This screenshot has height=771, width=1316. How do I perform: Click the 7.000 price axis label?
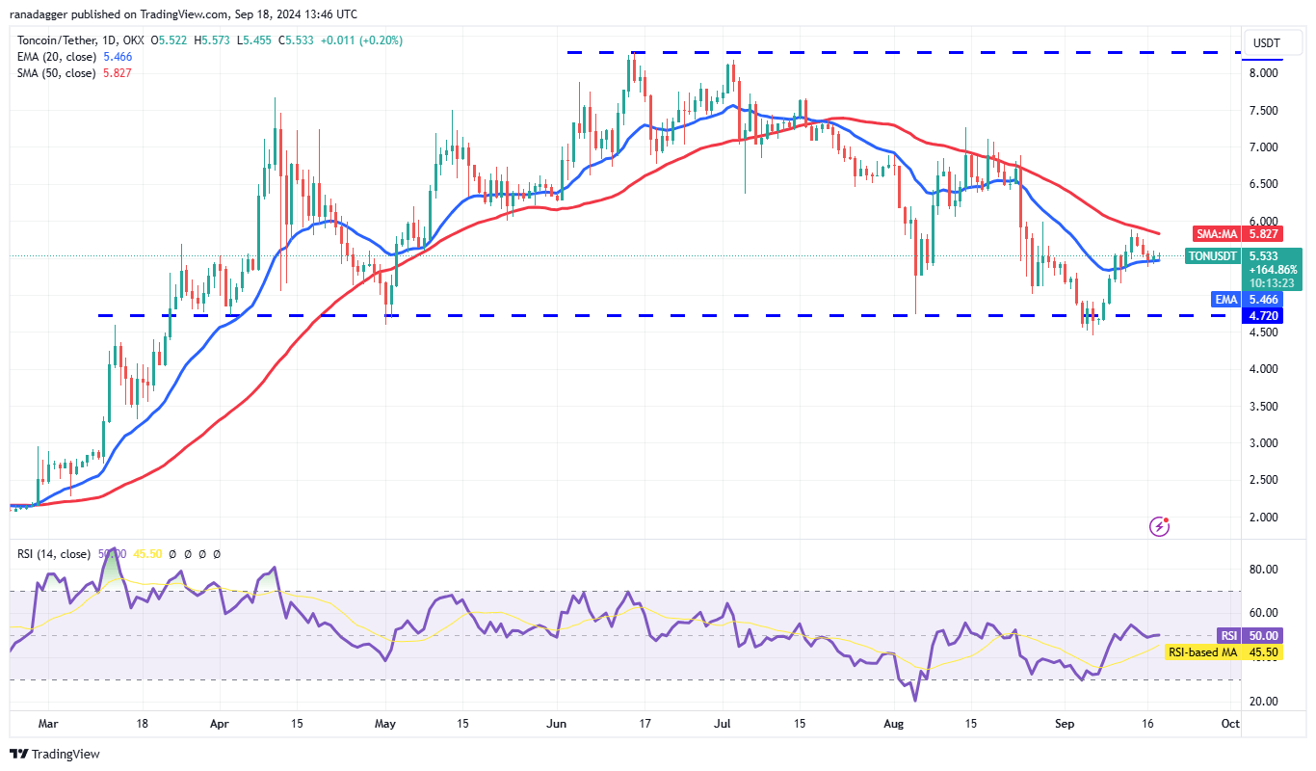(1264, 147)
